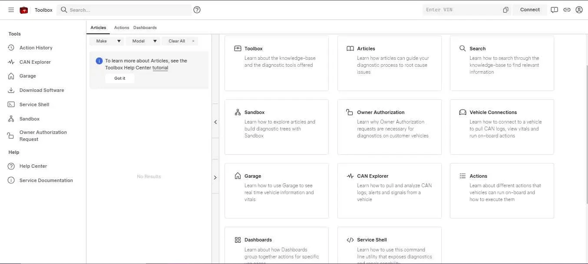588x264 pixels.
Task: Open the hamburger menu icon
Action: tap(11, 10)
